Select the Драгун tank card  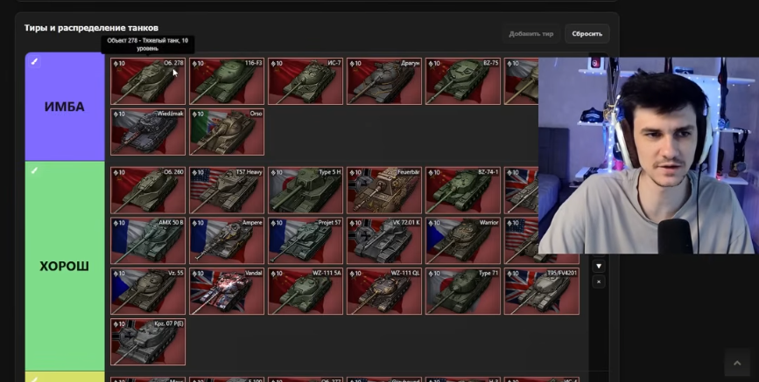(x=384, y=81)
